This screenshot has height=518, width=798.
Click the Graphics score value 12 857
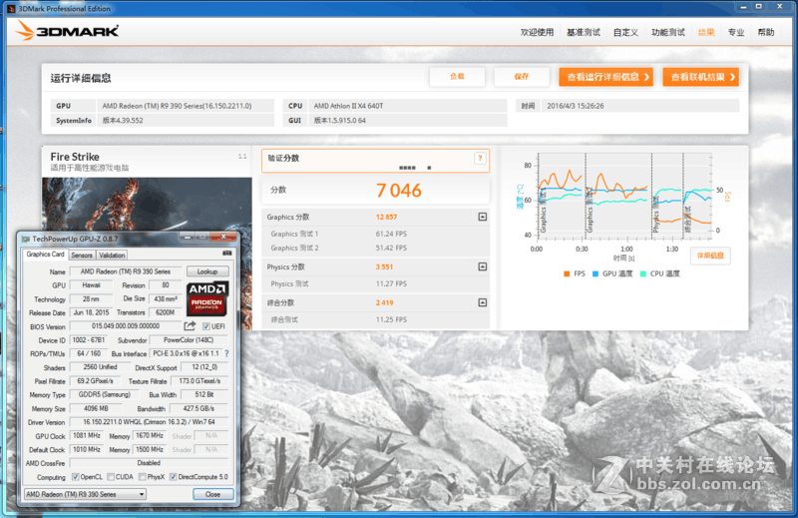pos(386,217)
